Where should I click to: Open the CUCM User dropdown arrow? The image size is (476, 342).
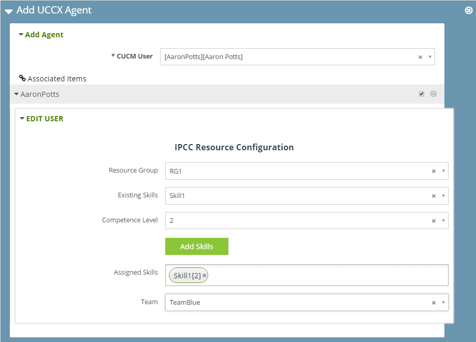pyautogui.click(x=430, y=57)
